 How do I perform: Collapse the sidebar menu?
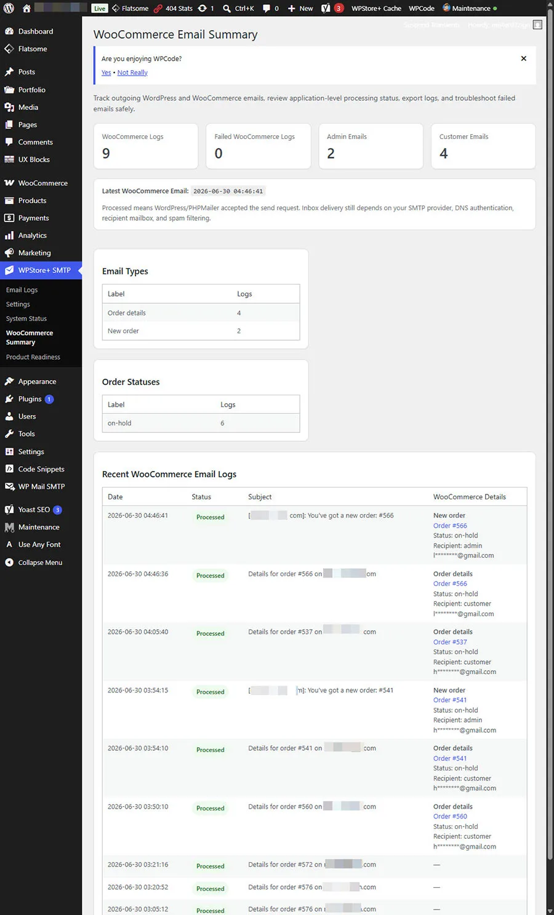click(x=41, y=563)
